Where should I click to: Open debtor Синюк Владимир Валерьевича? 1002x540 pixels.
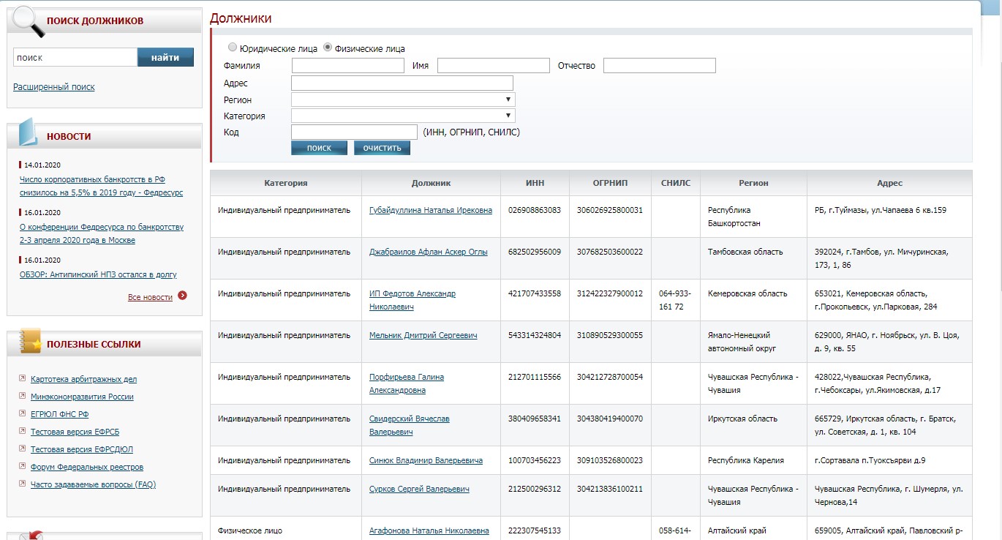pos(426,460)
